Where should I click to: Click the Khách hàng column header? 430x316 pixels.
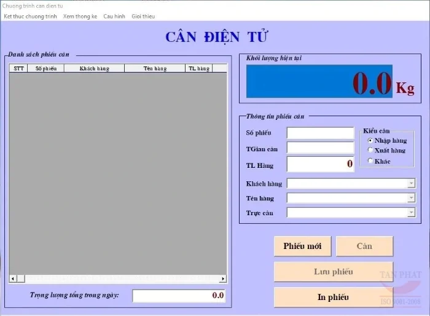[95, 68]
